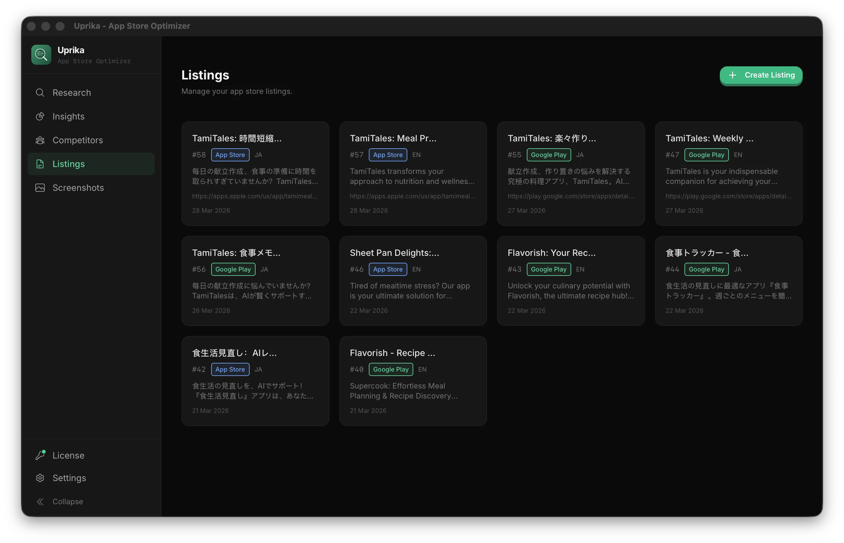Click description 'TamiTales is your indispensable companion'

(721, 176)
